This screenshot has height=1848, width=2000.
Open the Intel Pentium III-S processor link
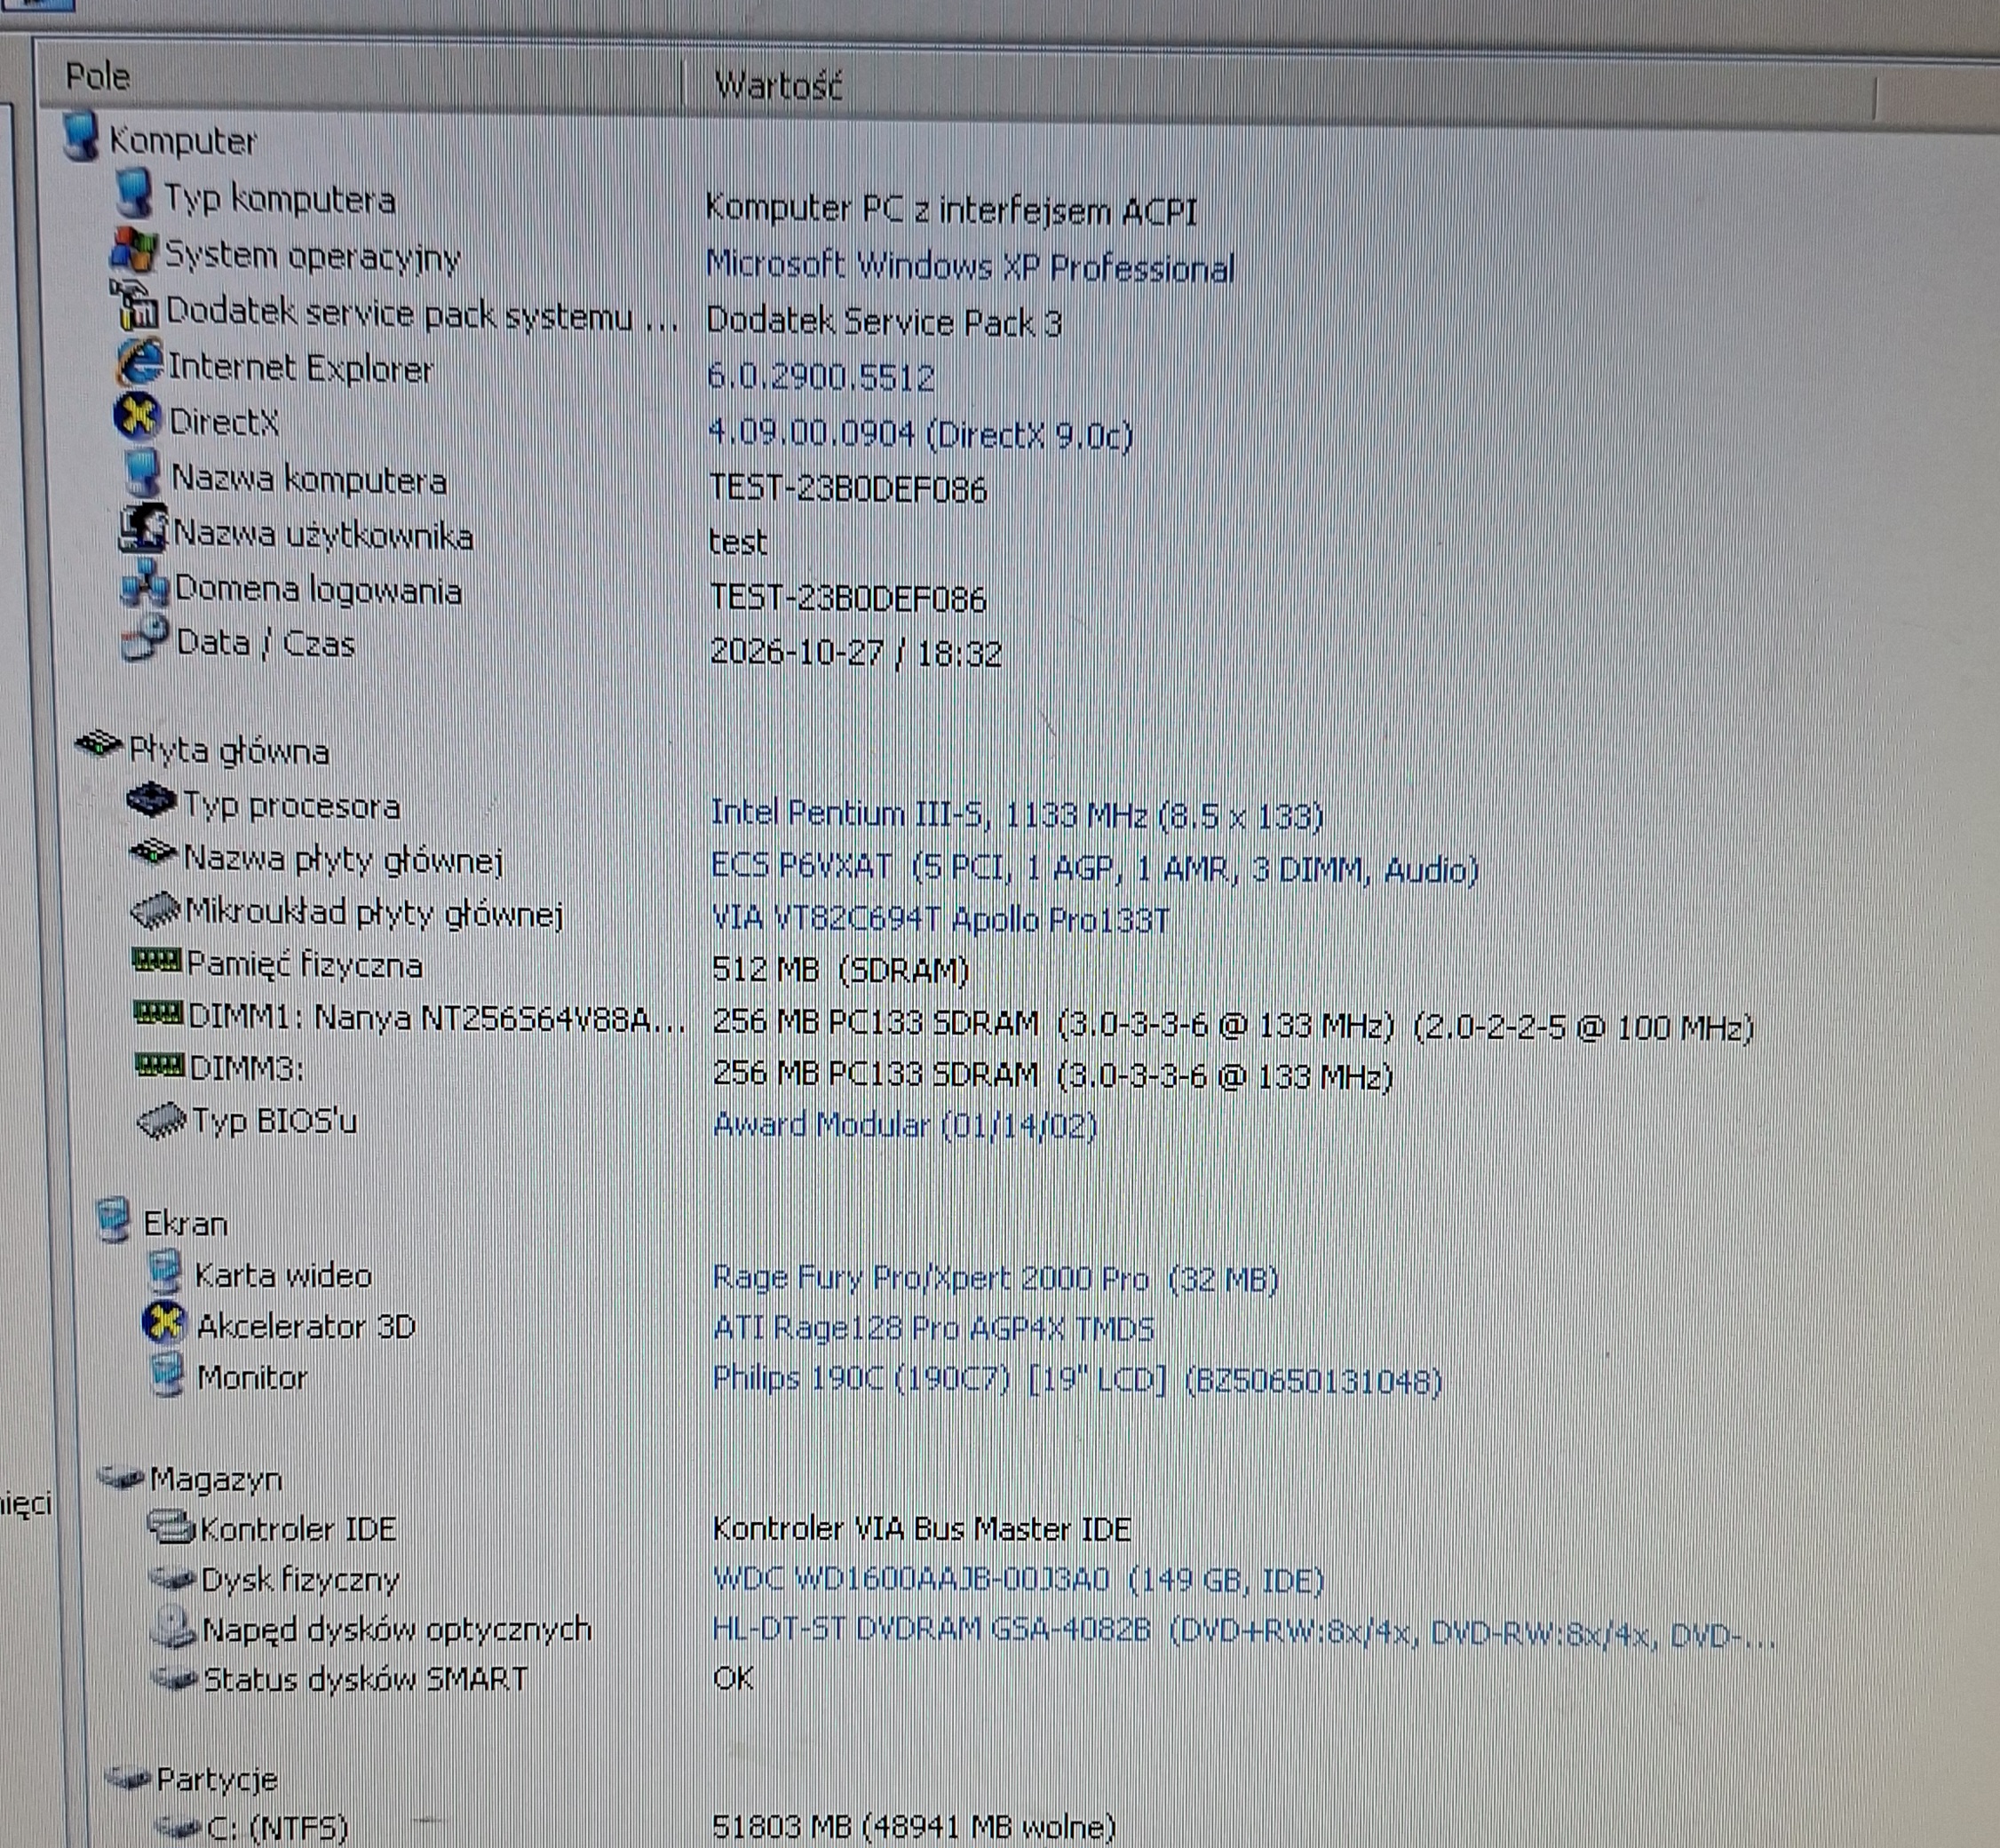1016,814
